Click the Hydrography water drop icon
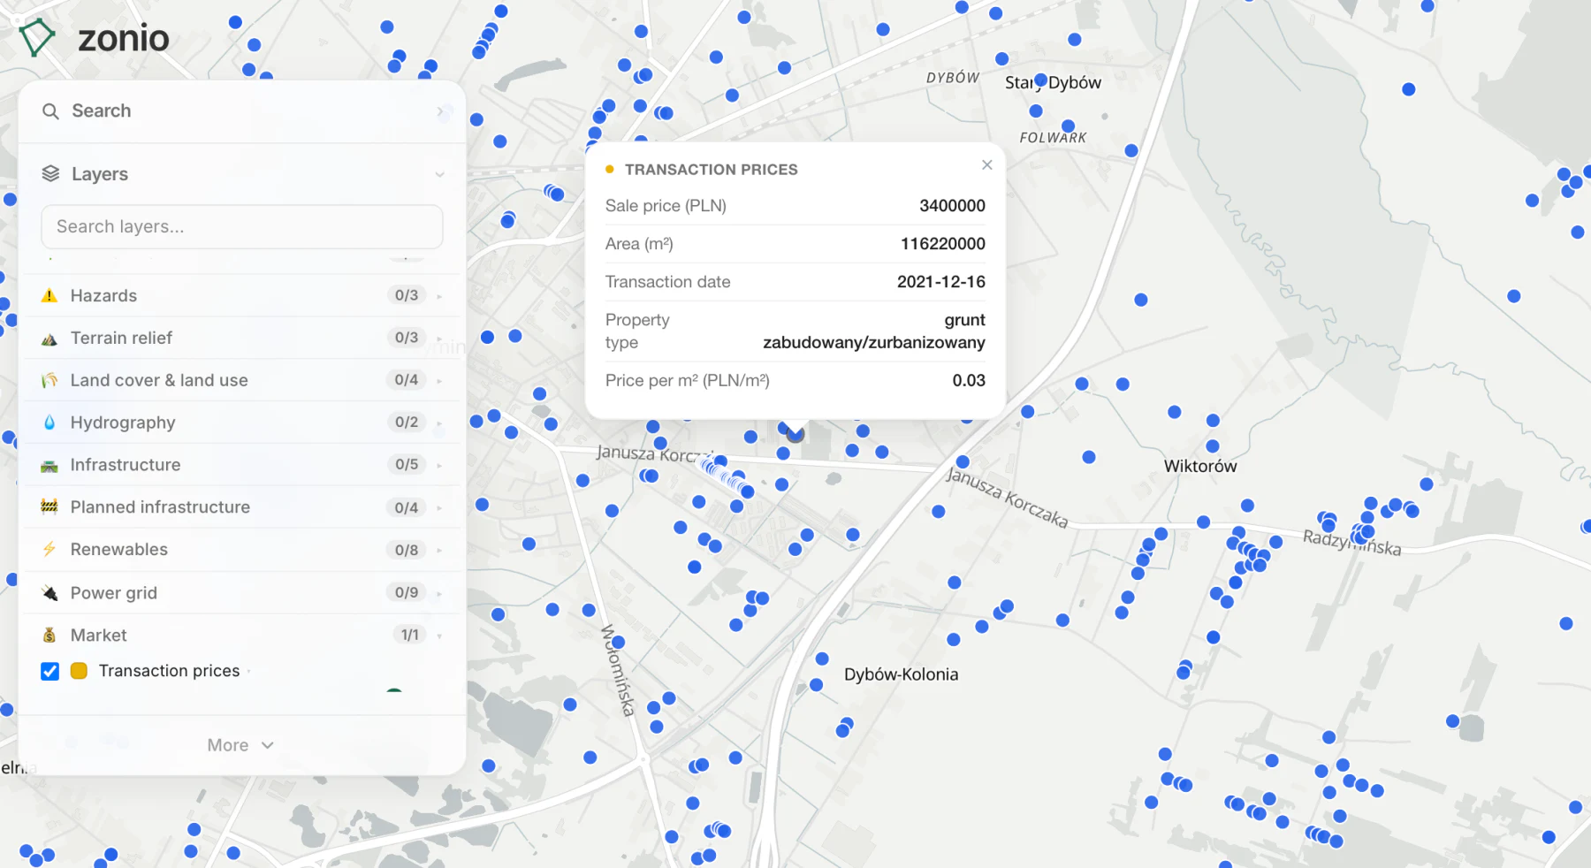Screen dimensions: 1591x868 coord(49,423)
